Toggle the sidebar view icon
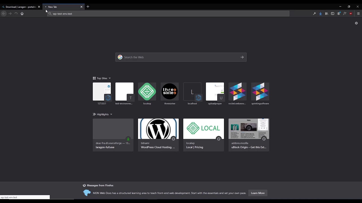This screenshot has height=203, width=362. pos(333,14)
